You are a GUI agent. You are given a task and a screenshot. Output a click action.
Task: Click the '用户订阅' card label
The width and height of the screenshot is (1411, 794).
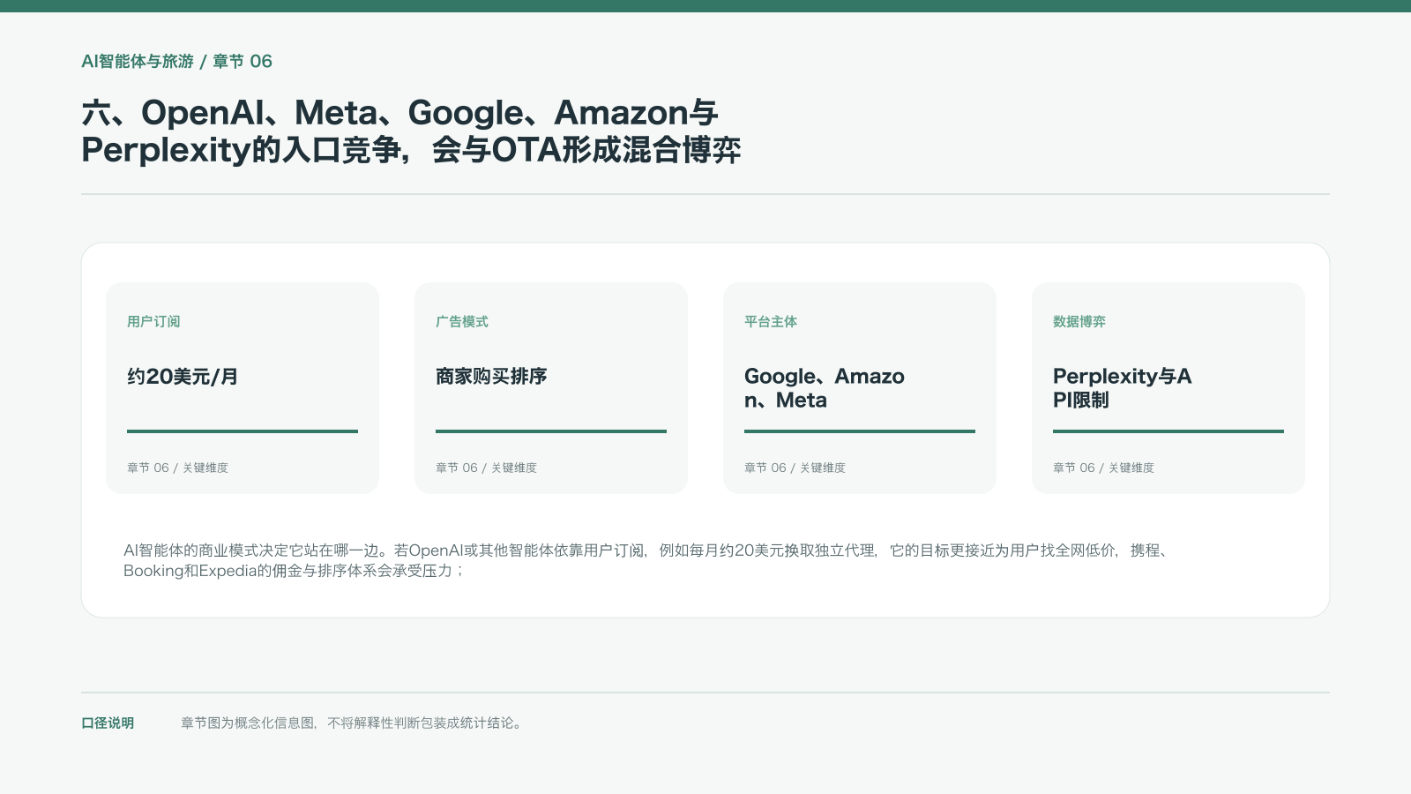[x=153, y=321]
